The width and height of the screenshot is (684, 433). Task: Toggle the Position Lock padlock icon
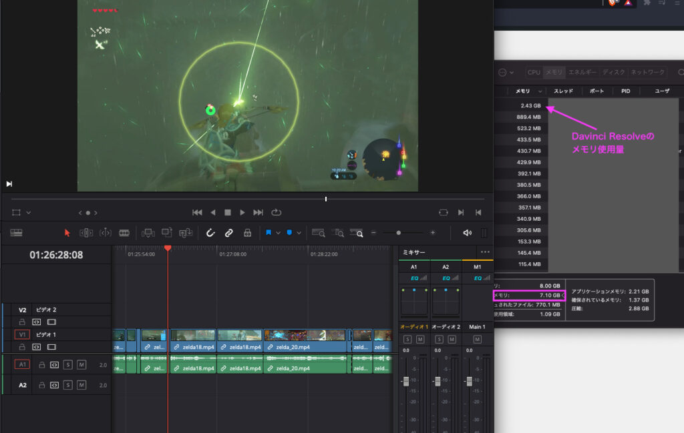(247, 233)
